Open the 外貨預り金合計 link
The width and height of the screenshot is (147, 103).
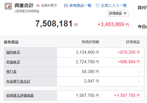pyautogui.click(x=18, y=81)
